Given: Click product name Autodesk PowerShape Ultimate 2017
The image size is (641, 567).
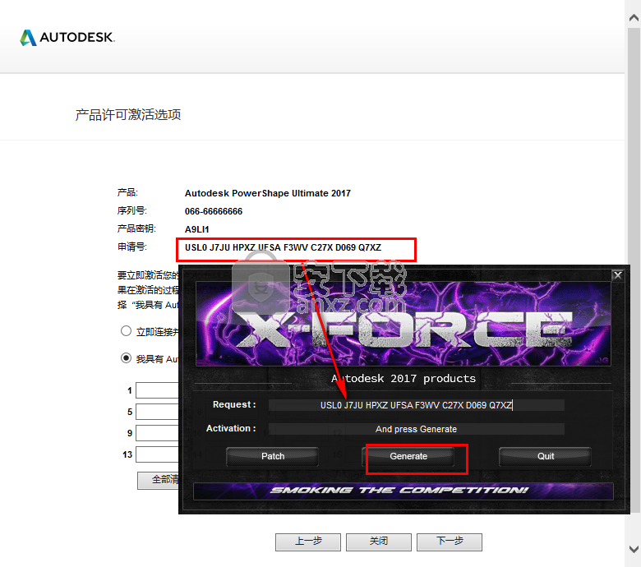Looking at the screenshot, I should pyautogui.click(x=268, y=193).
